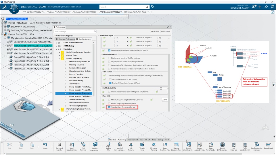Expand the 3D Modeling category
The image size is (276, 155).
[57, 46]
